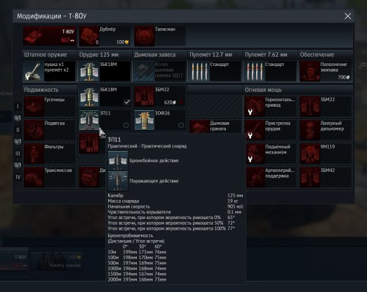This screenshot has width=367, height=292.
Task: Select tier III row label
Action: (x=18, y=154)
